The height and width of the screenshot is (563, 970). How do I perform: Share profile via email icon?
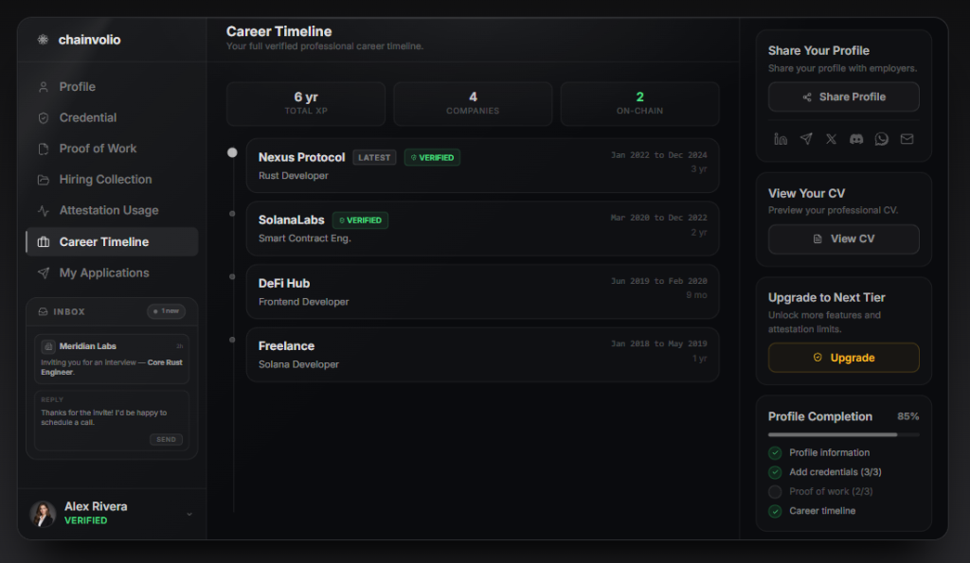(907, 139)
